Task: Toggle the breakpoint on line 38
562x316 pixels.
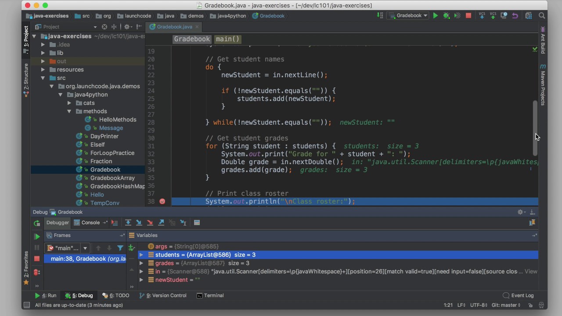Action: (x=162, y=201)
